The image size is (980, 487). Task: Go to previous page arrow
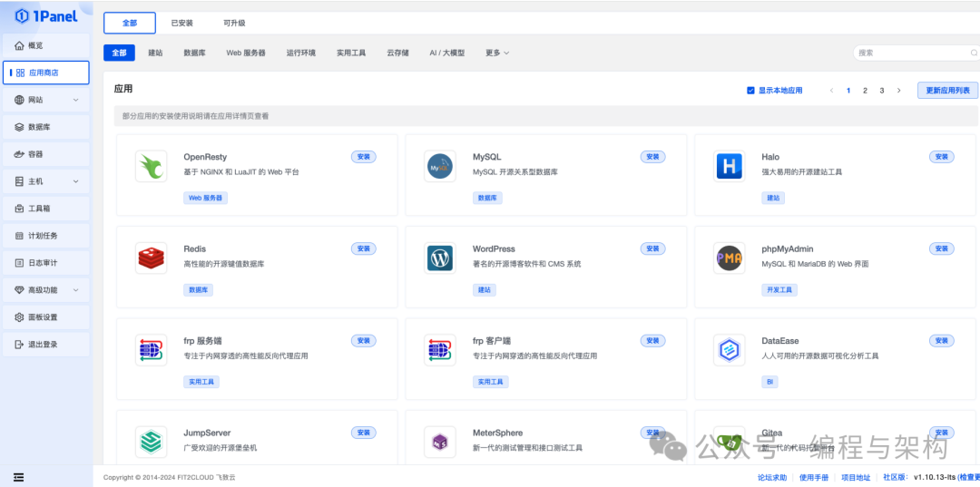pyautogui.click(x=831, y=91)
